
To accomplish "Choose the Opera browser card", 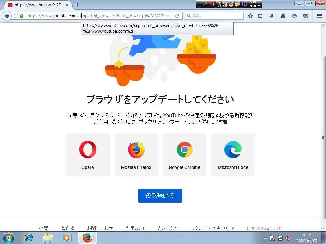I will 88,155.
